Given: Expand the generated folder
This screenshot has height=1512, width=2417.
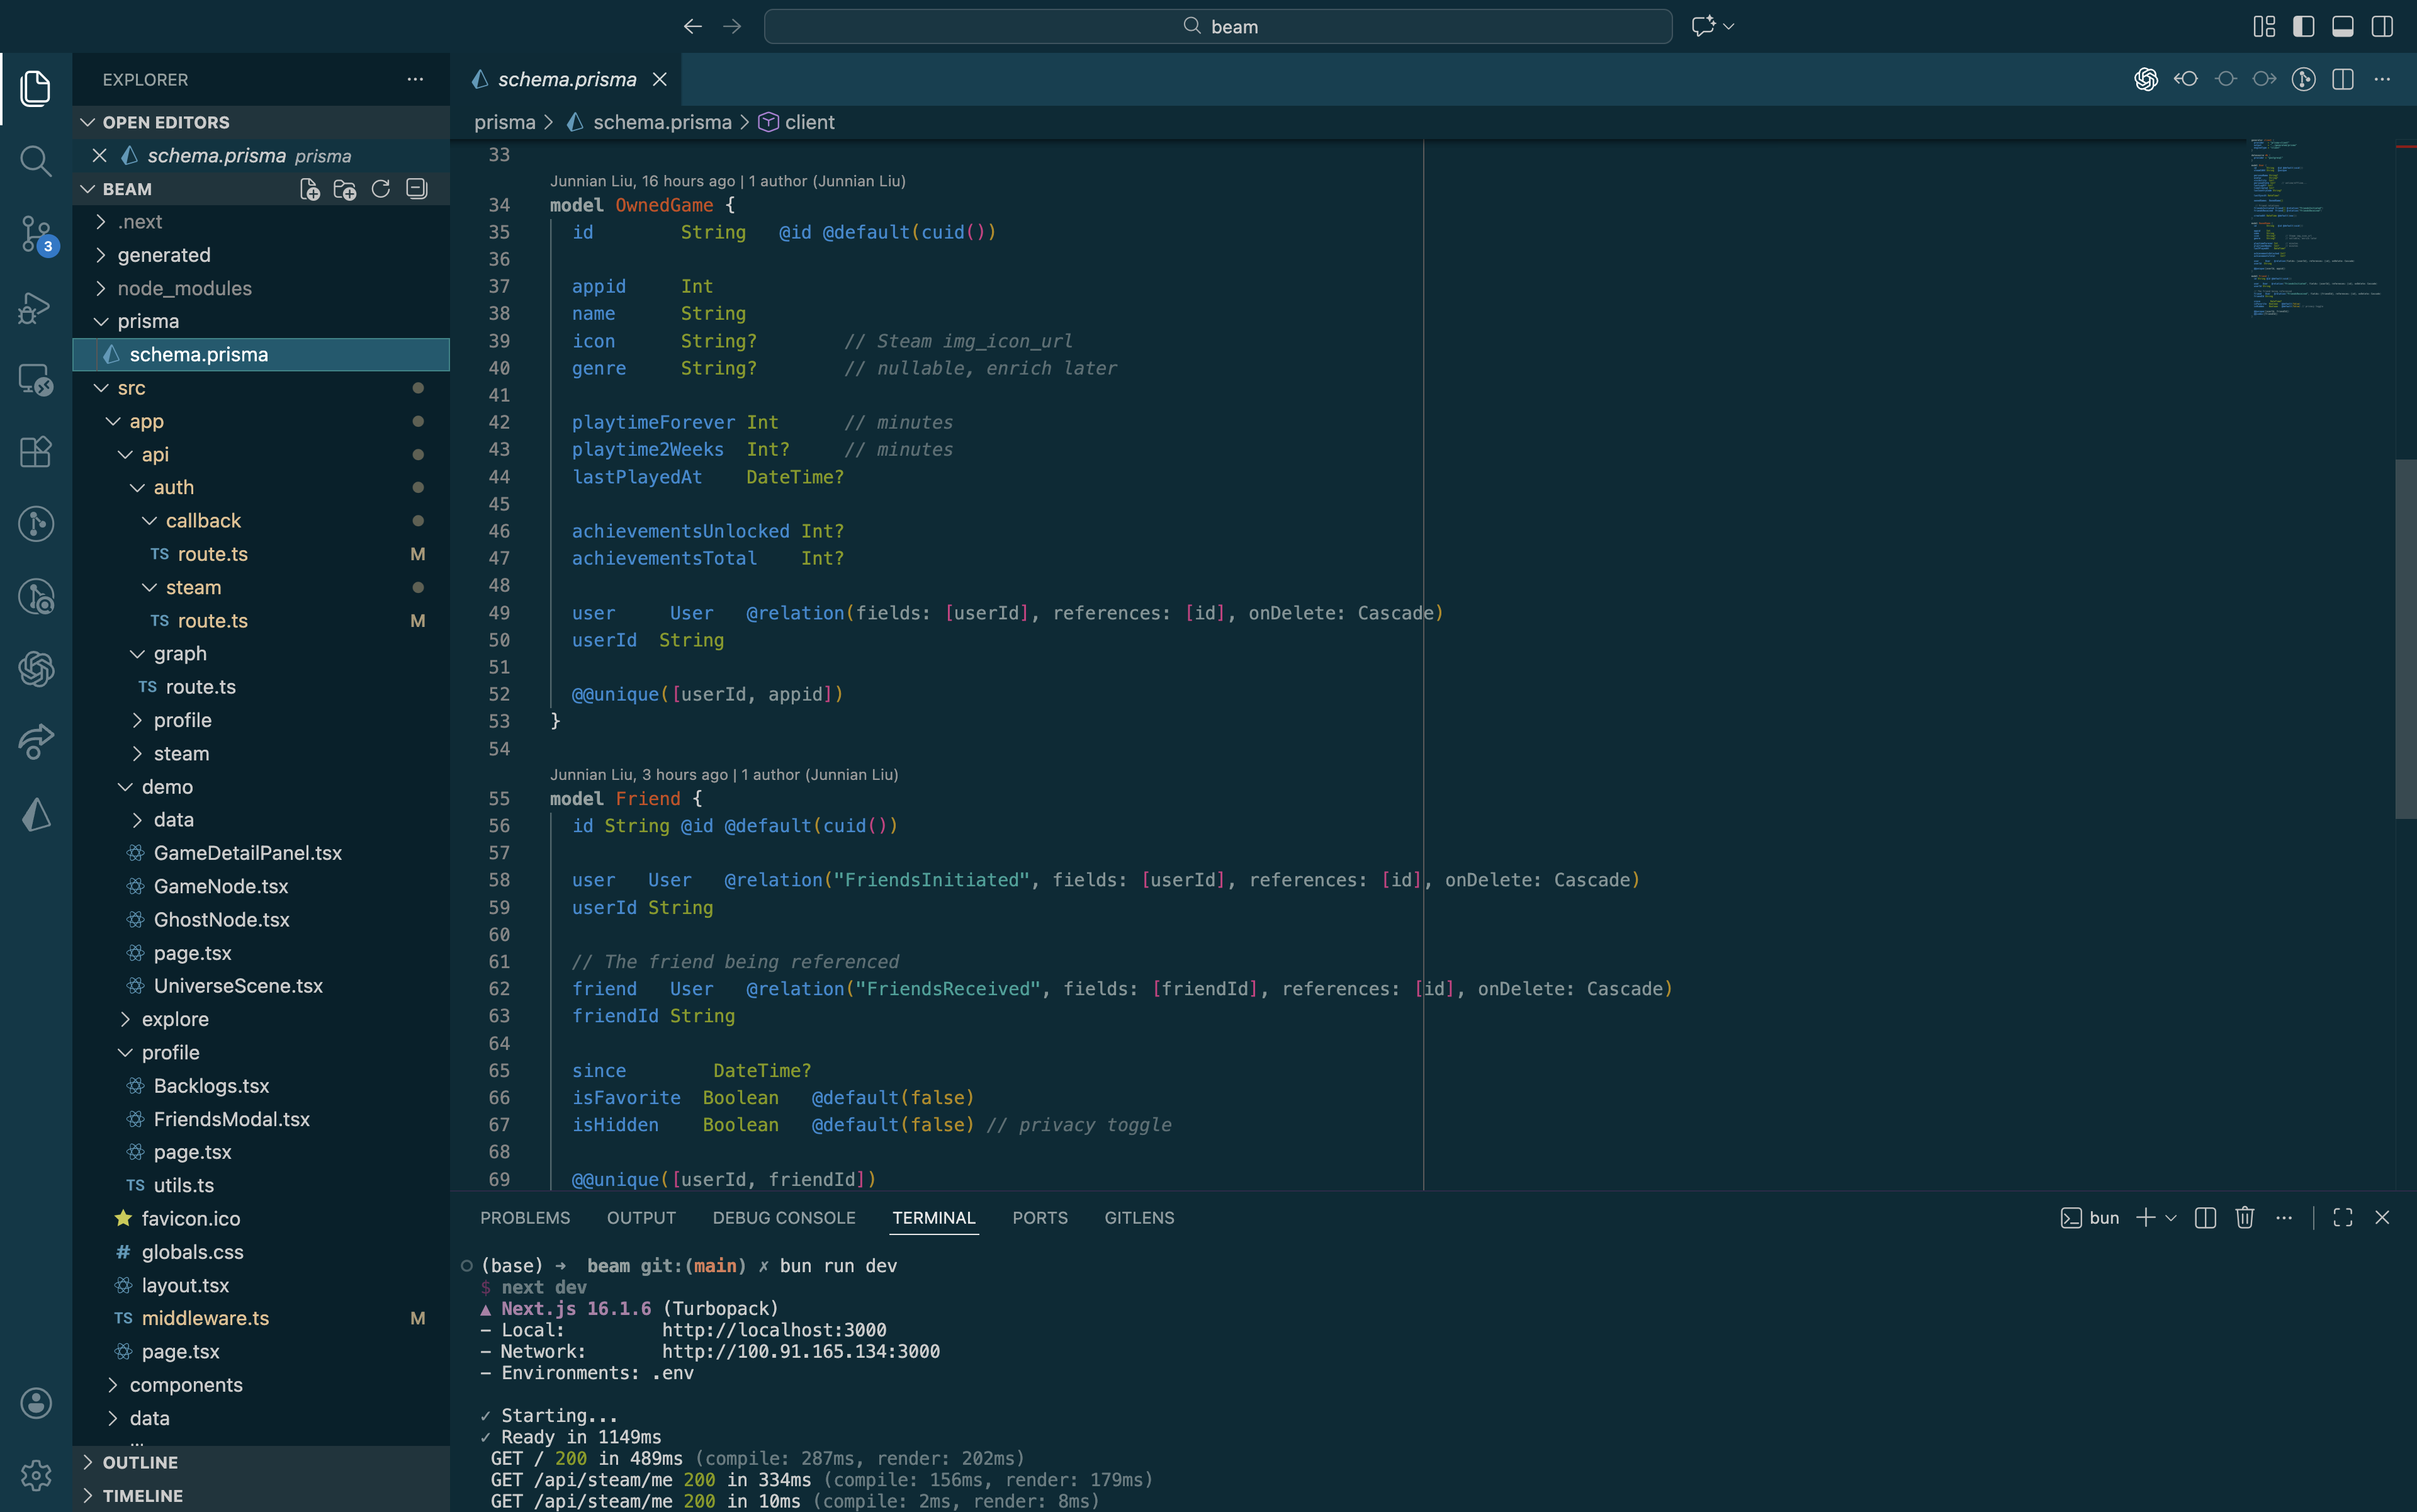Looking at the screenshot, I should coord(164,255).
